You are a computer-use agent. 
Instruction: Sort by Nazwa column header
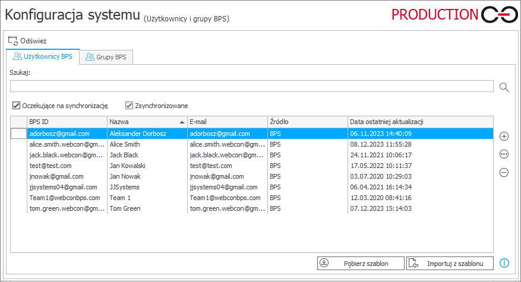point(147,122)
